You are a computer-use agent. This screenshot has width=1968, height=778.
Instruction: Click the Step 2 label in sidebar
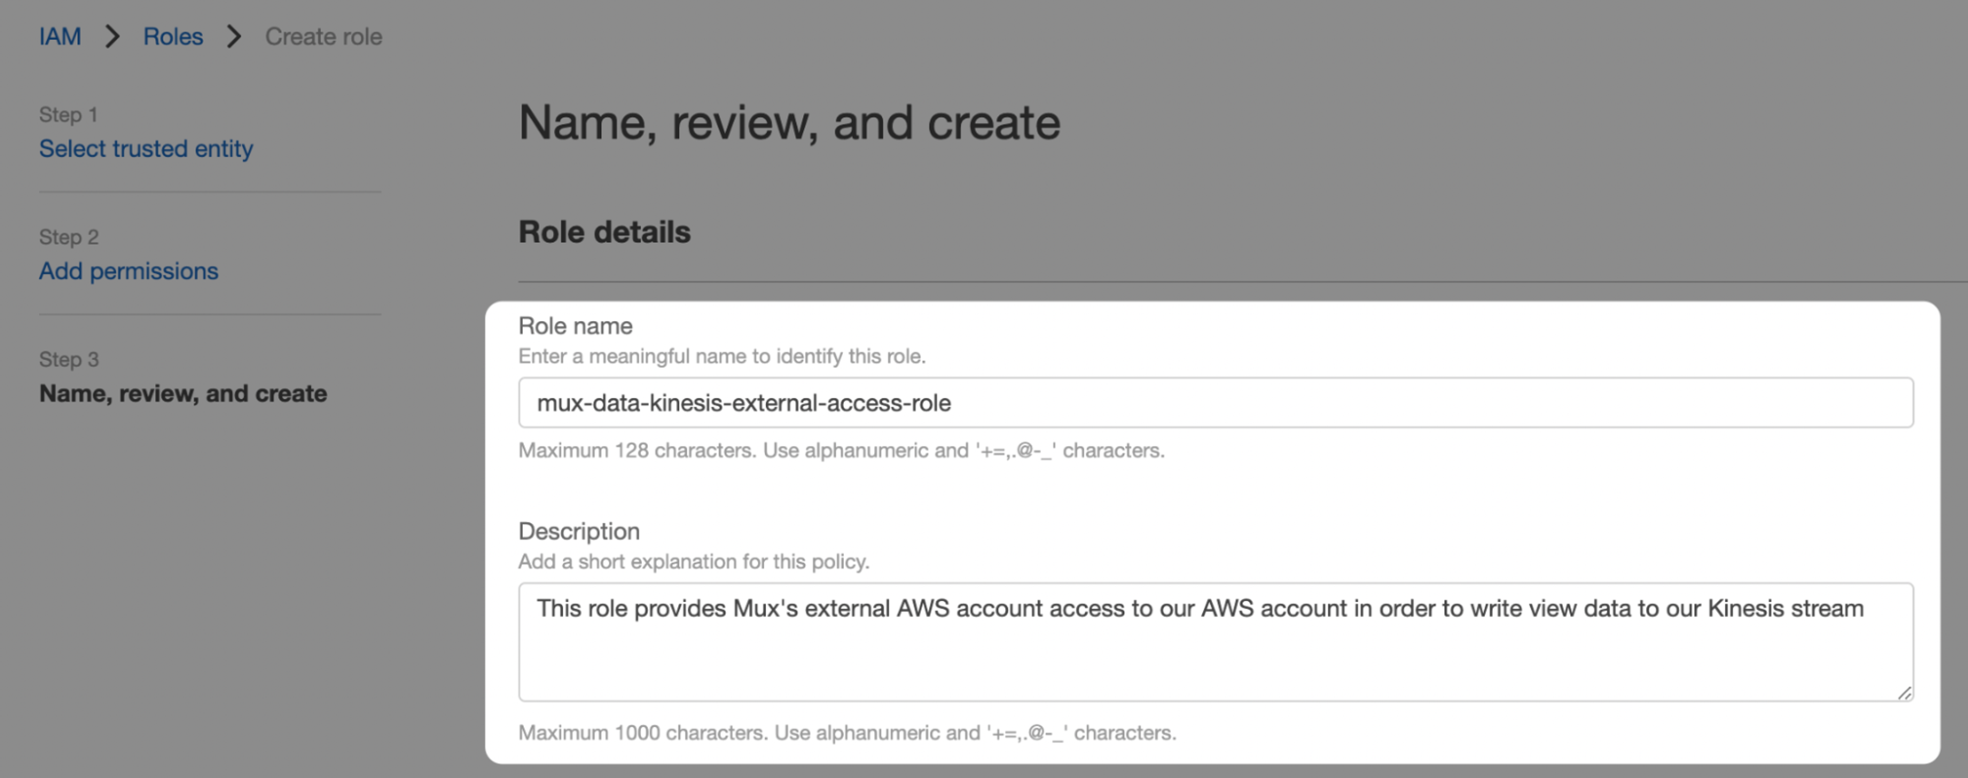click(x=69, y=237)
